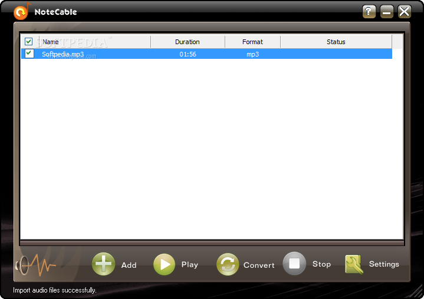Click the green plus Add icon

[103, 264]
